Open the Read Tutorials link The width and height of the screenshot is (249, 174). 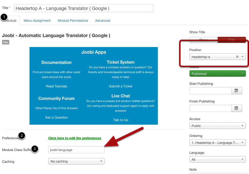tap(56, 86)
